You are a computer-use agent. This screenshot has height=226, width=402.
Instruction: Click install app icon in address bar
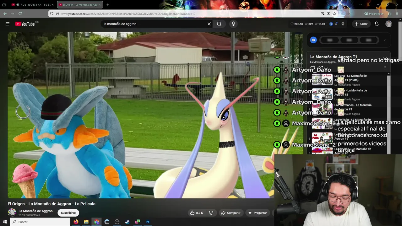click(x=329, y=14)
